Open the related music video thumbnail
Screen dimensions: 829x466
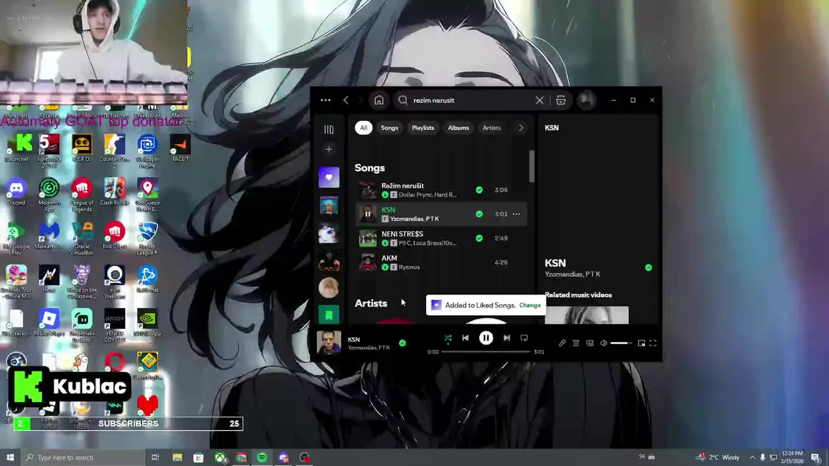point(586,315)
